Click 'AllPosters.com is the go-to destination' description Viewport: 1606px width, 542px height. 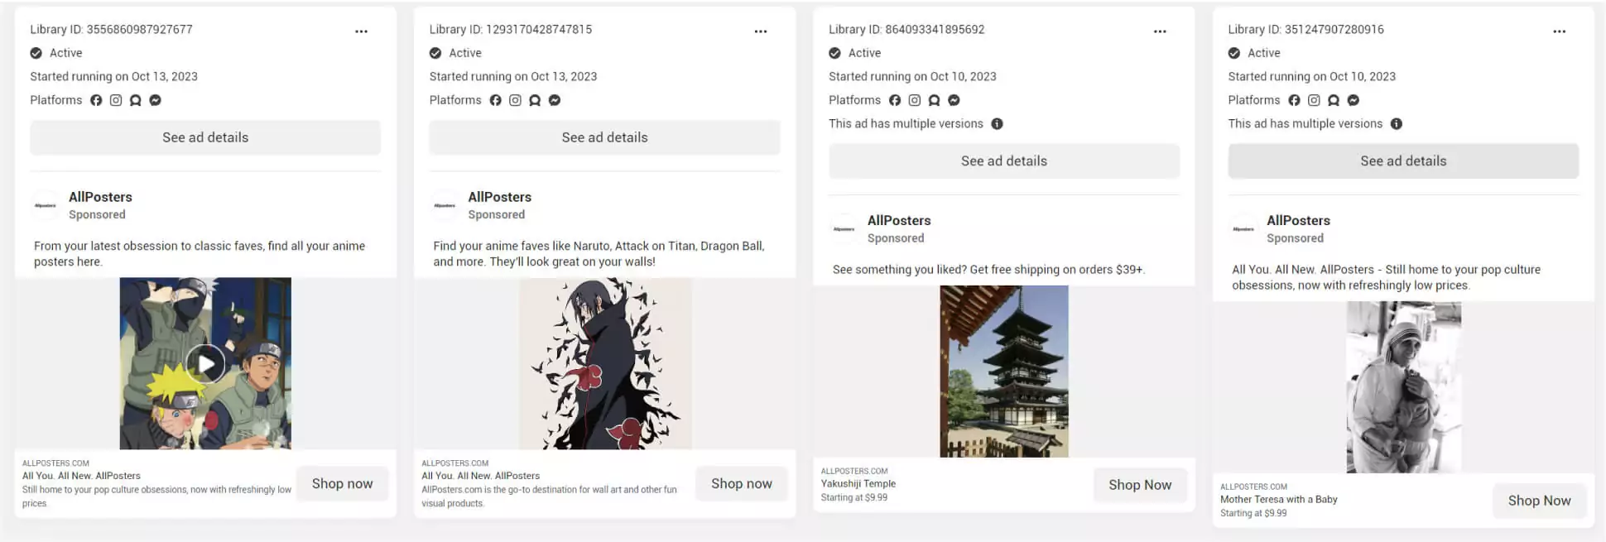[549, 496]
